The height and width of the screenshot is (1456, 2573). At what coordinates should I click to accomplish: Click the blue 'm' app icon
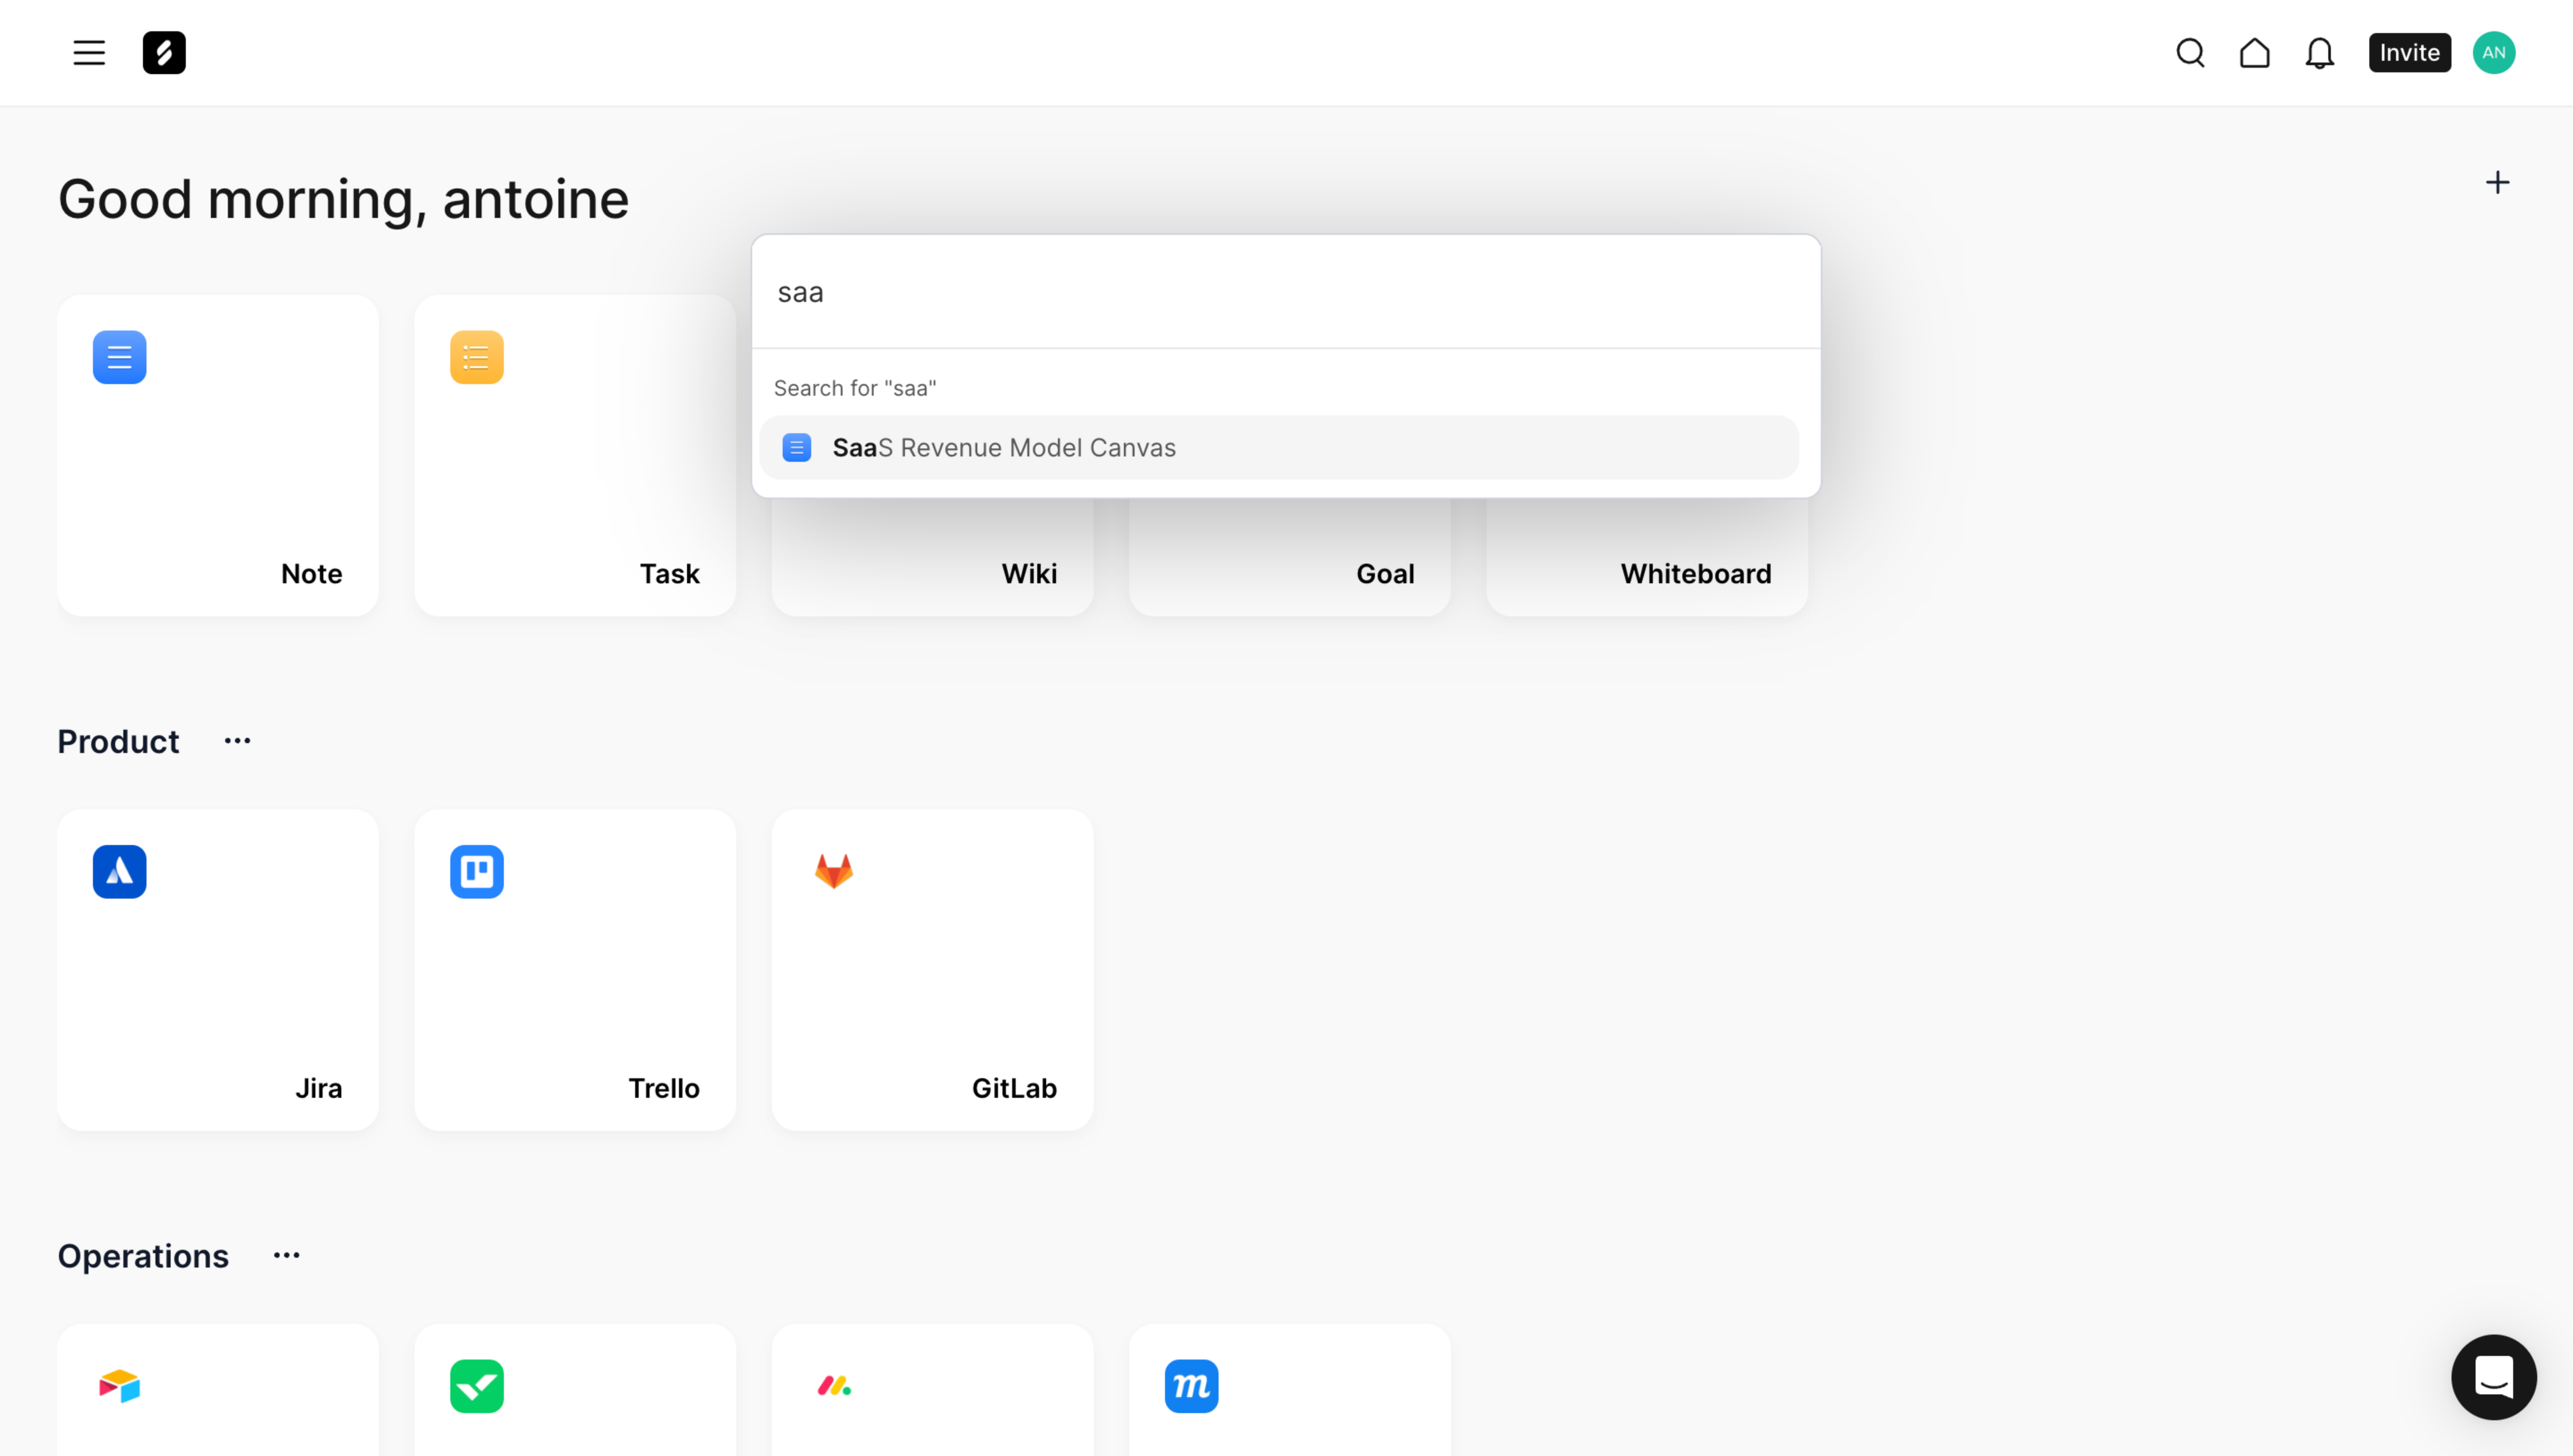click(1191, 1386)
